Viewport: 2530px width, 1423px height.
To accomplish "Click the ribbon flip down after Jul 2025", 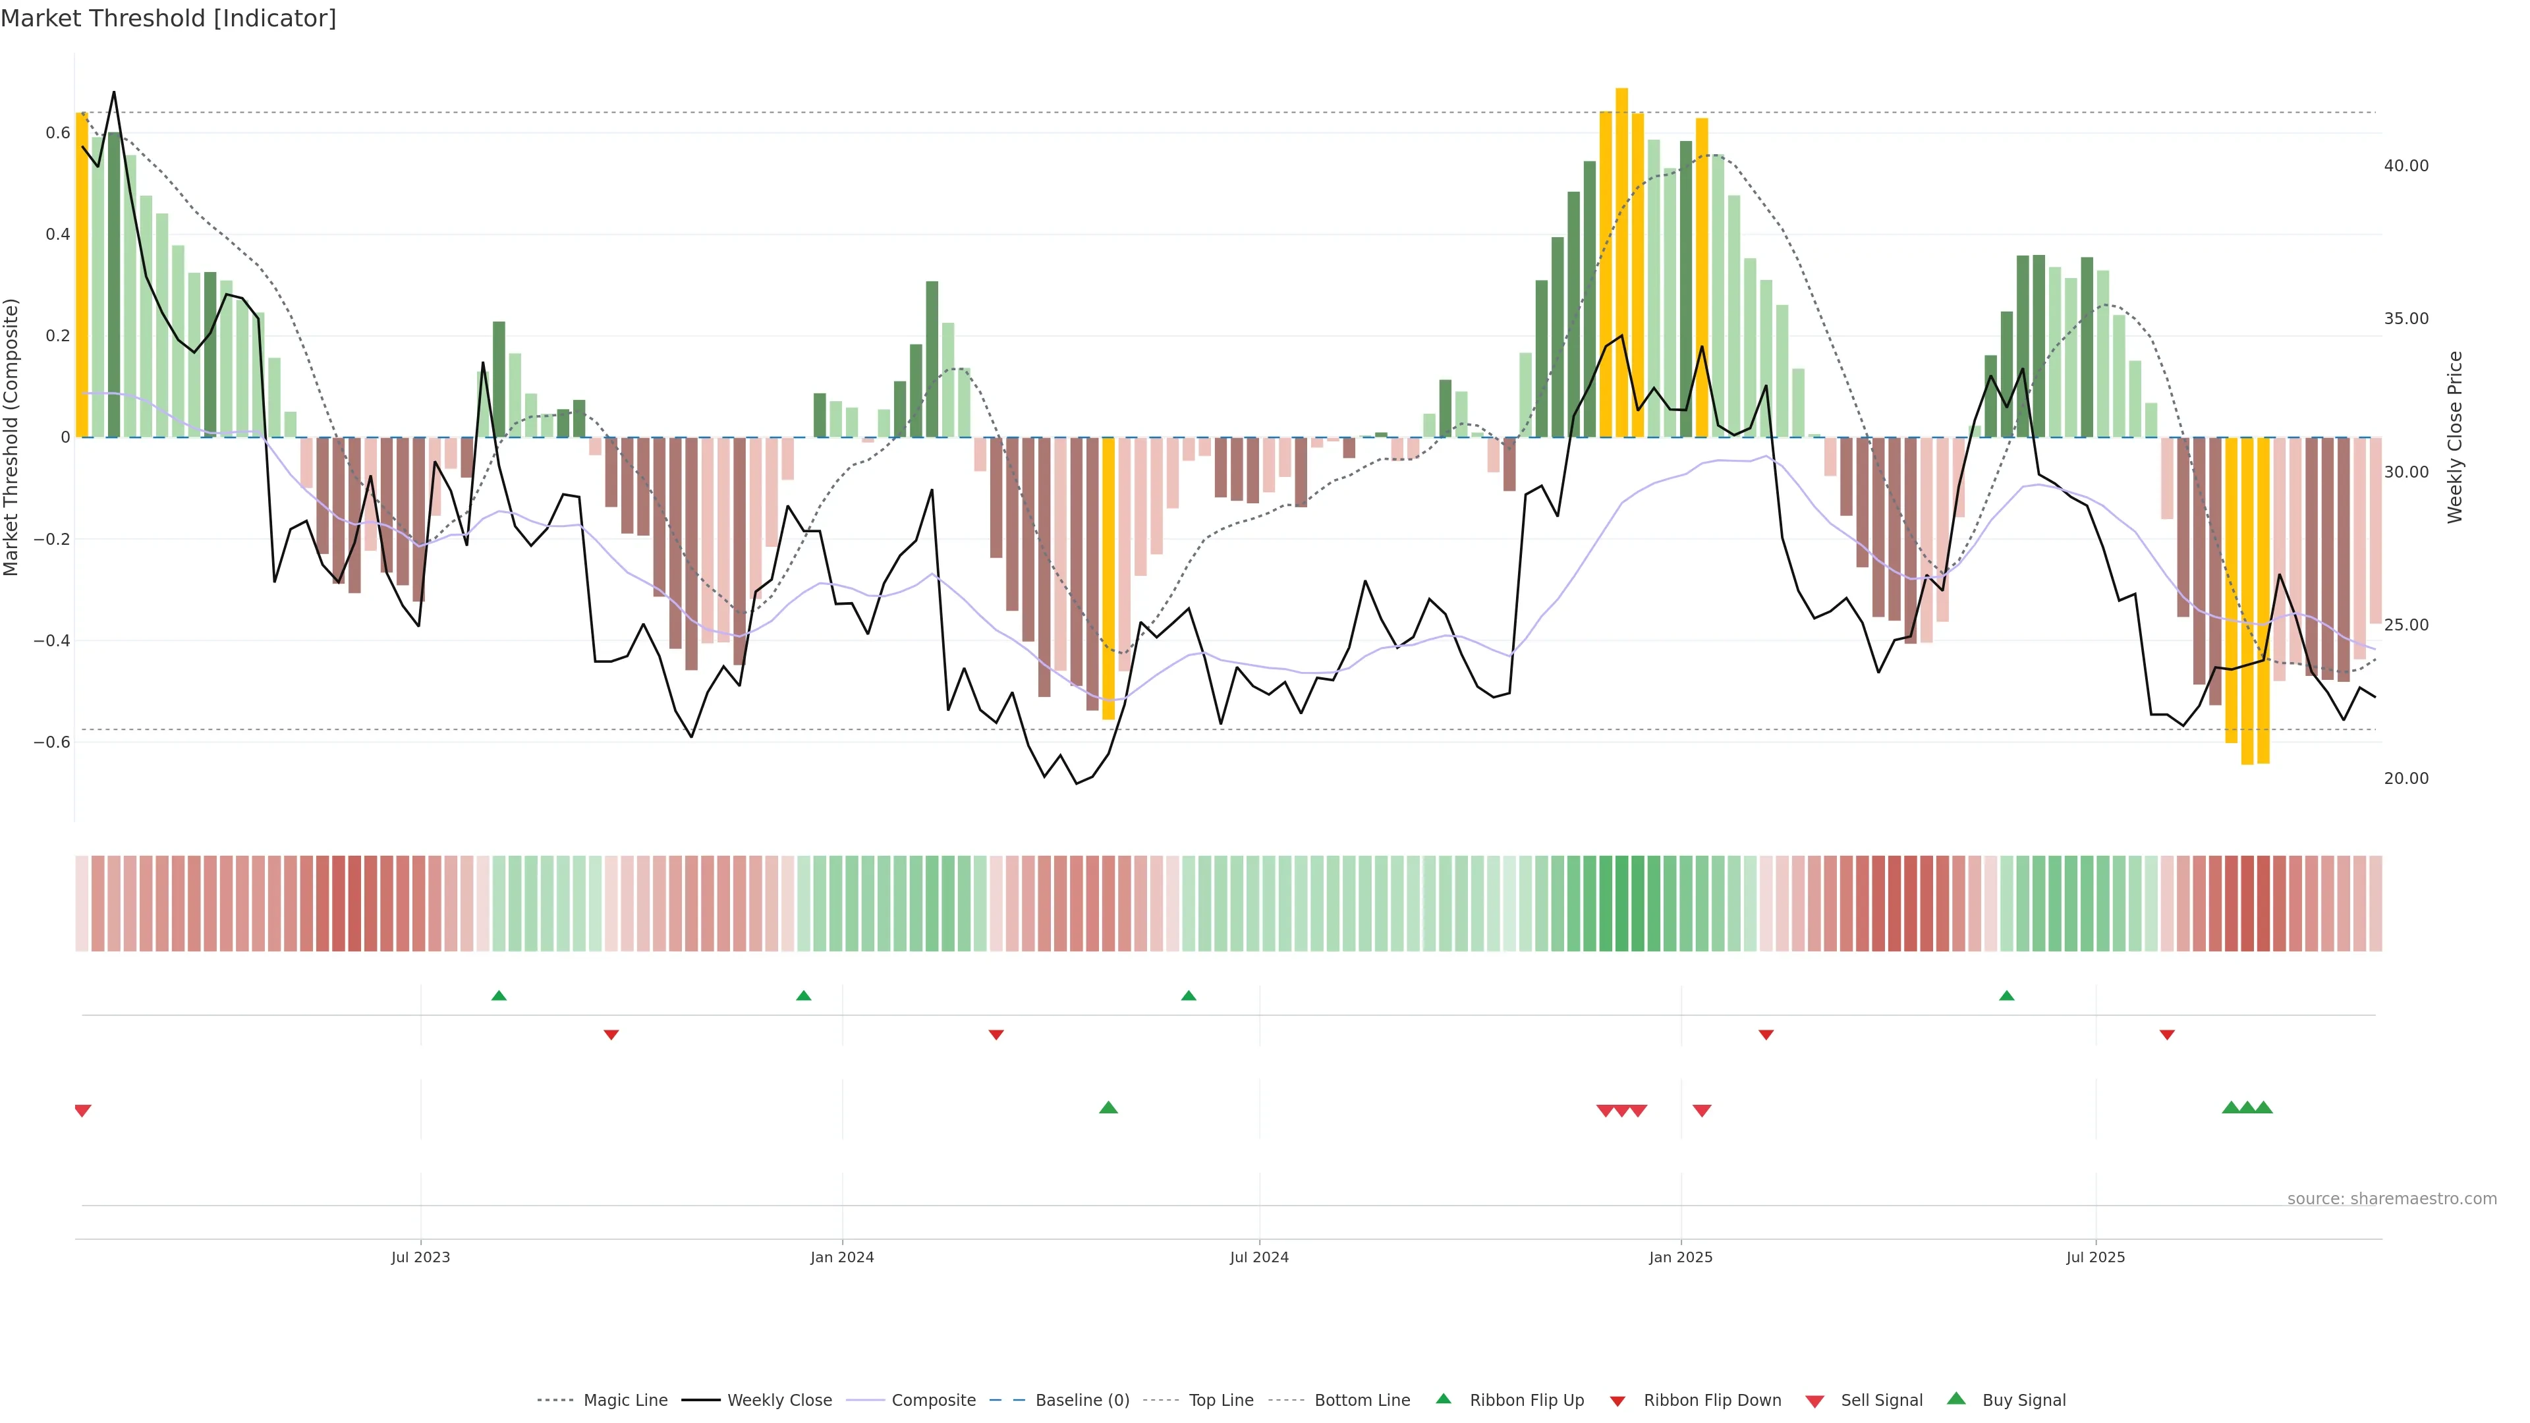I will (x=2168, y=1035).
